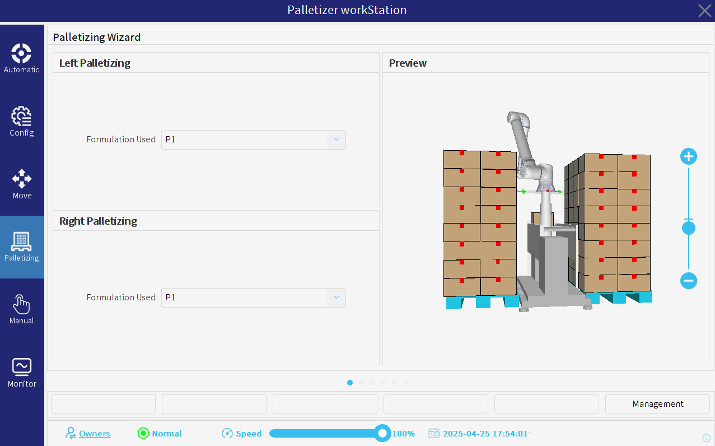
Task: Go to second wizard page dot
Action: [361, 383]
